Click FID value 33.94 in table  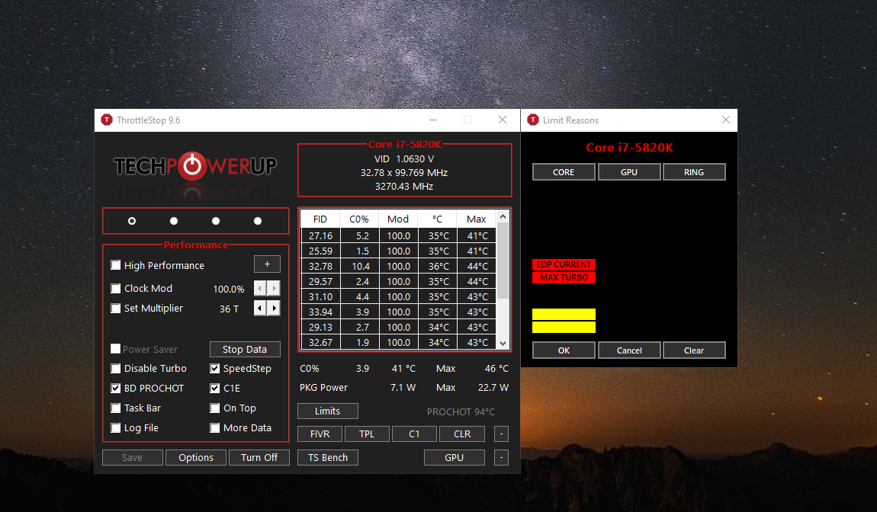320,312
